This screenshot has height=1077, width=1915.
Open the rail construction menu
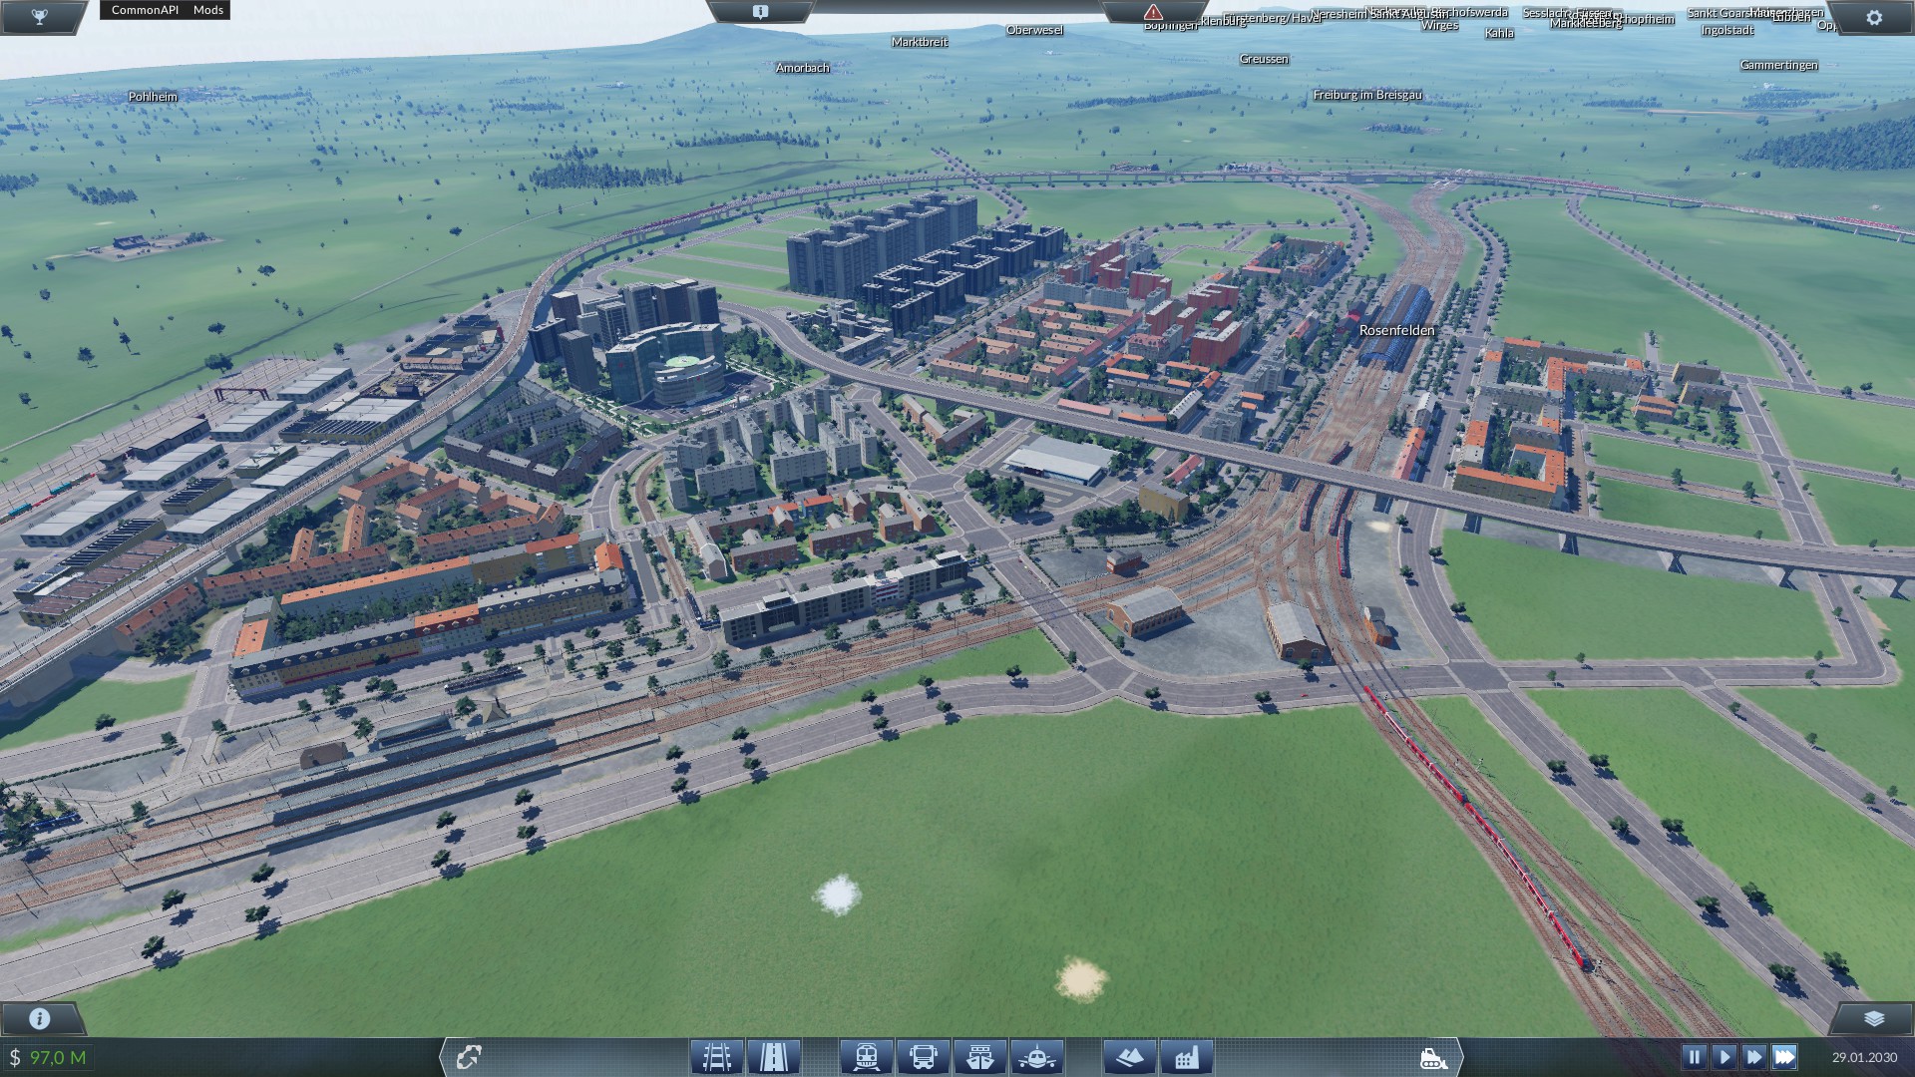pos(717,1056)
